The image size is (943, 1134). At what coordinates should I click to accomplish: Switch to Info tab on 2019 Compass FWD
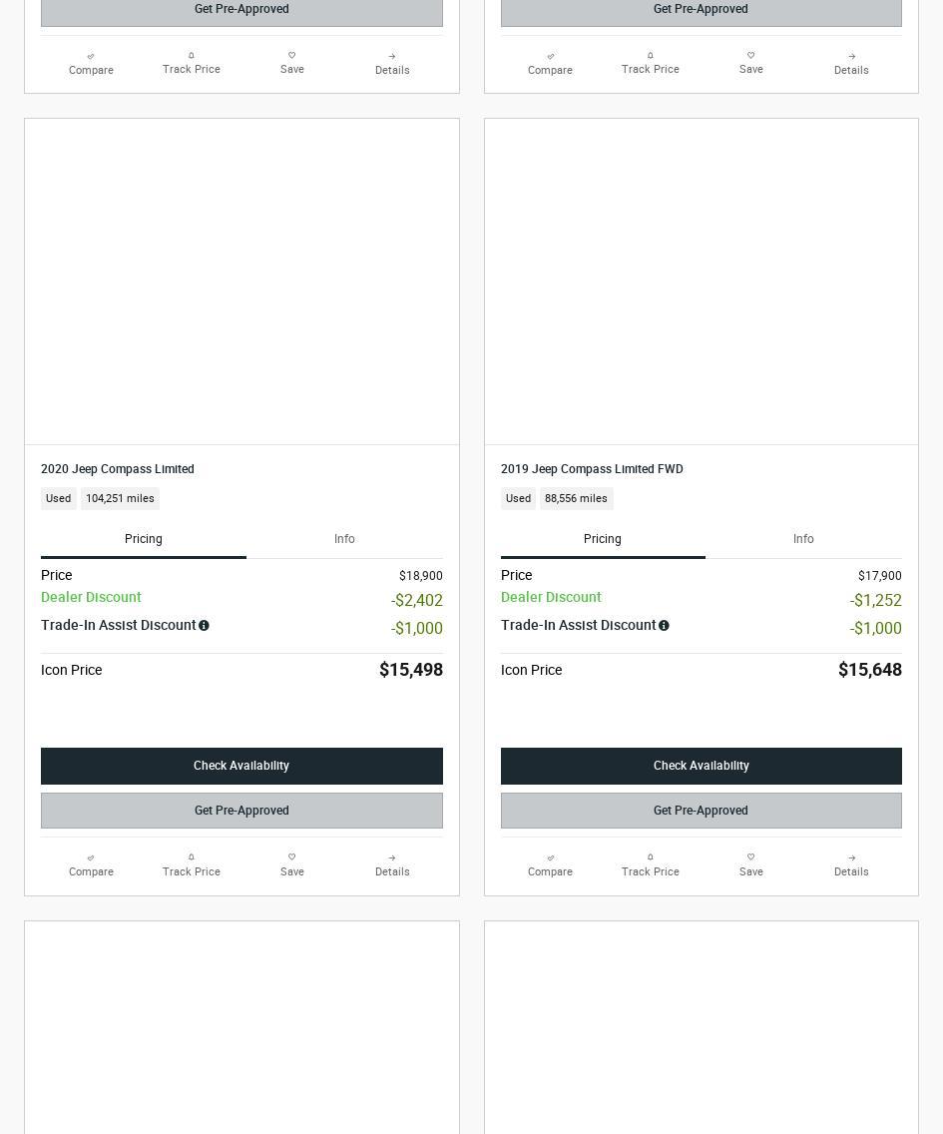(x=803, y=539)
